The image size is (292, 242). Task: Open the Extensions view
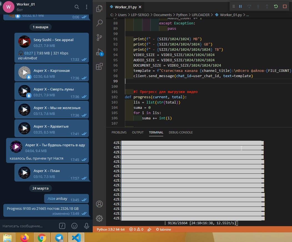pos(99,66)
